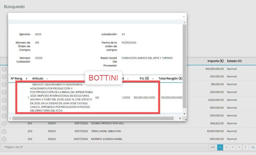Click Normal status in 252 row

coord(232,139)
